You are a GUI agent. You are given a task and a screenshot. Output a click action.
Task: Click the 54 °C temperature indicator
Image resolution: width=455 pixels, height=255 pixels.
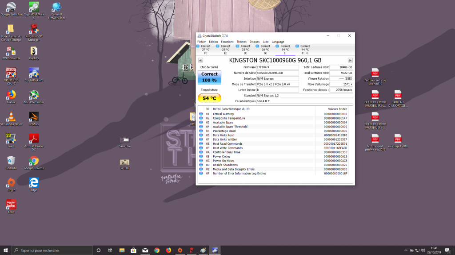(209, 98)
